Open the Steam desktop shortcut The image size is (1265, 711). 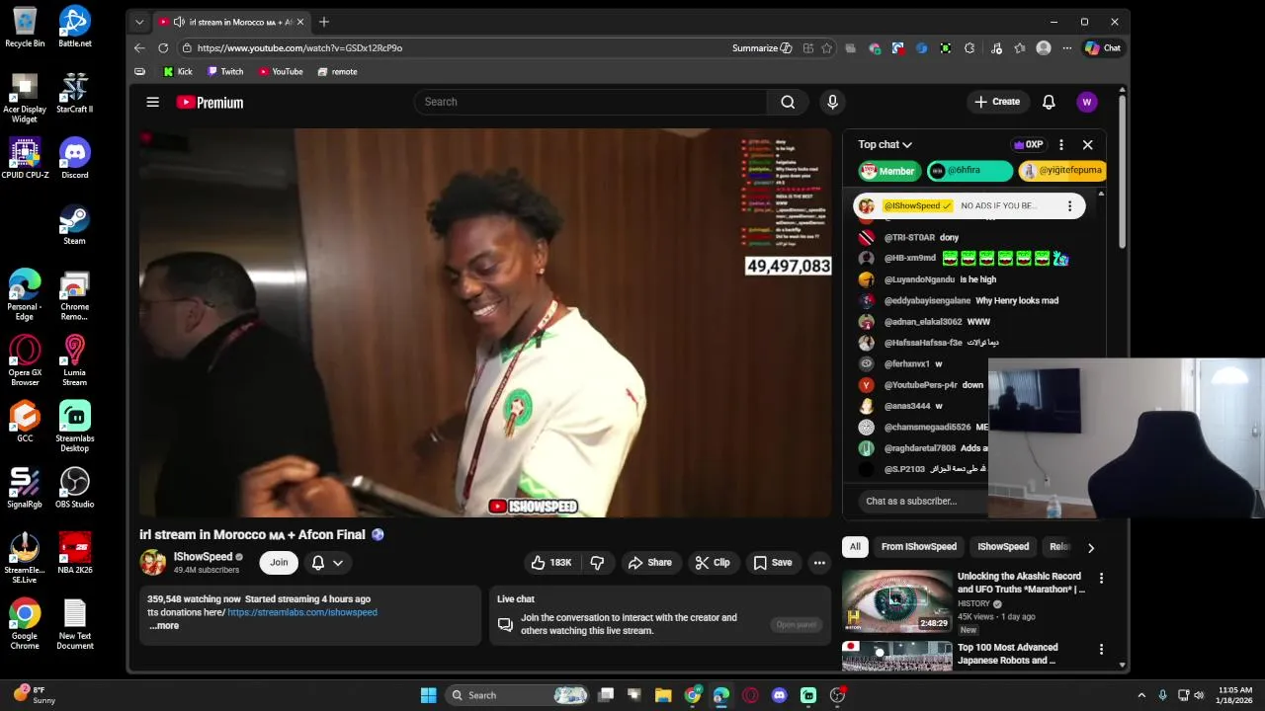(x=74, y=224)
